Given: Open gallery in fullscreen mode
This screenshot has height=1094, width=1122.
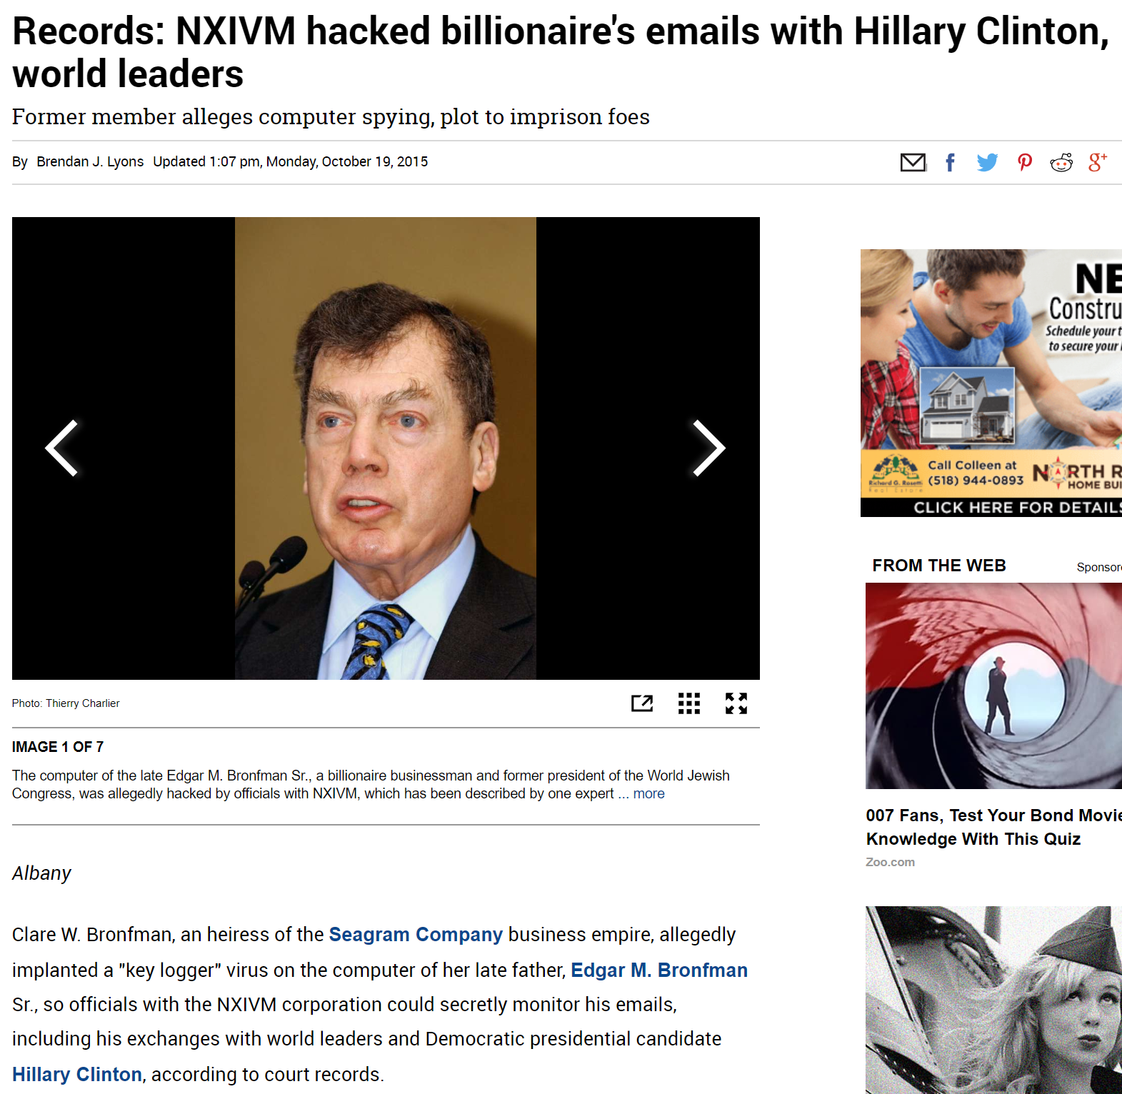Looking at the screenshot, I should tap(736, 703).
